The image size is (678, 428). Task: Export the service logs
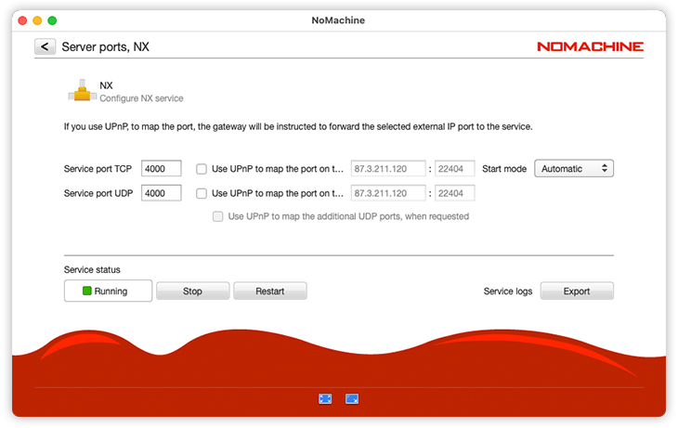[577, 292]
